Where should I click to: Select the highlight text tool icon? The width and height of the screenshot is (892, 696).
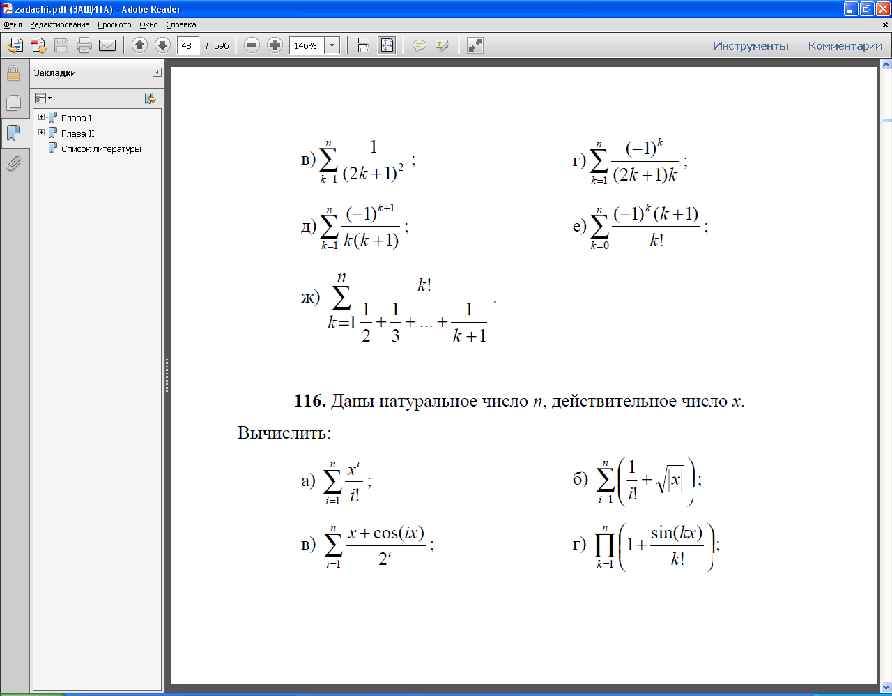[x=443, y=45]
